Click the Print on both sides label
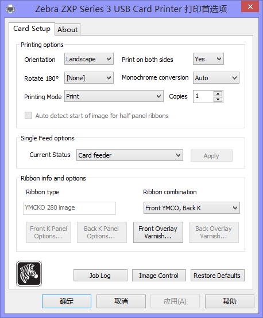 (x=148, y=60)
